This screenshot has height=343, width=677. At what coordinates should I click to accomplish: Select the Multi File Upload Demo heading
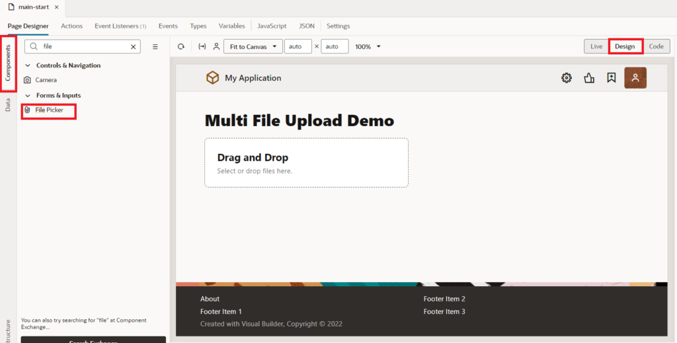point(299,120)
